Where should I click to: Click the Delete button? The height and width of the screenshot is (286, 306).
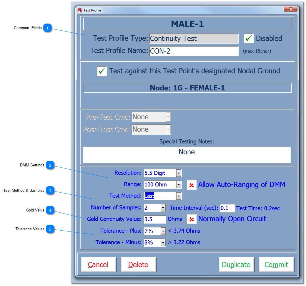point(139,264)
